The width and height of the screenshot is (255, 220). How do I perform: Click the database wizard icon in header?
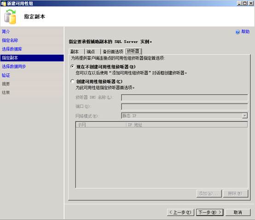coord(10,17)
